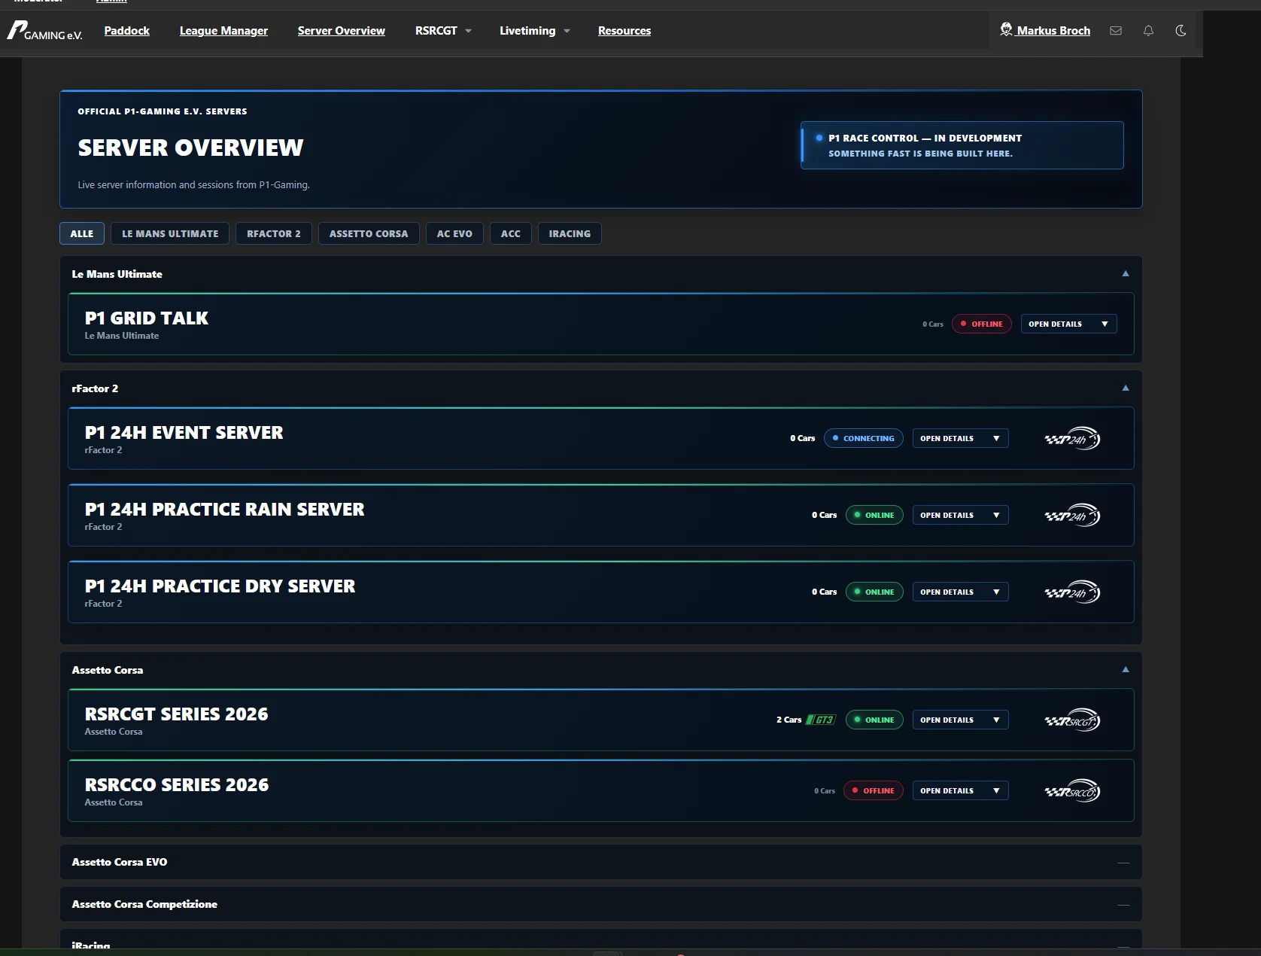The width and height of the screenshot is (1261, 956).
Task: Click OFFLINE badge on RSRCCO Series 2026
Action: tap(874, 790)
